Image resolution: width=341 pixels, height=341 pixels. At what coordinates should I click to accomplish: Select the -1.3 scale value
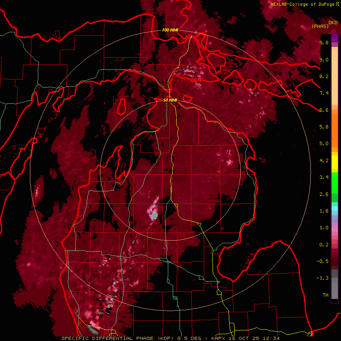[x=322, y=278]
